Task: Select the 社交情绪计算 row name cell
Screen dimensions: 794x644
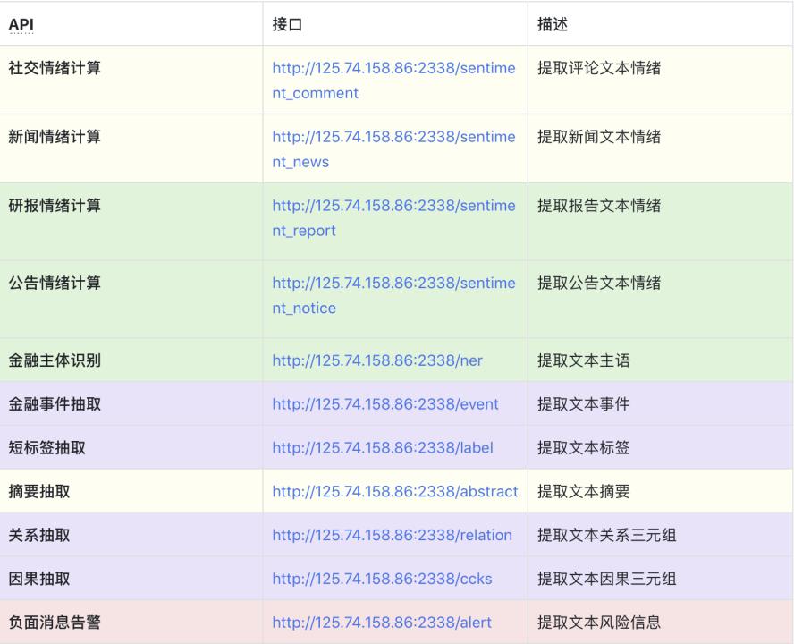Action: [x=55, y=68]
